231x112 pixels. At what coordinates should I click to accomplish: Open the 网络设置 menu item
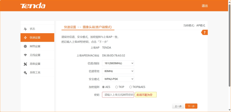point(37,46)
